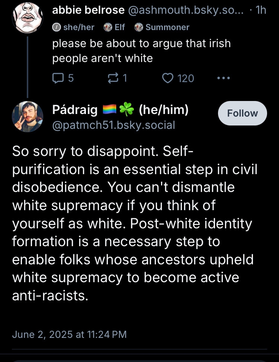Image resolution: width=279 pixels, height=362 pixels.
Task: Follow Pádraig with the Follow button
Action: pyautogui.click(x=242, y=113)
